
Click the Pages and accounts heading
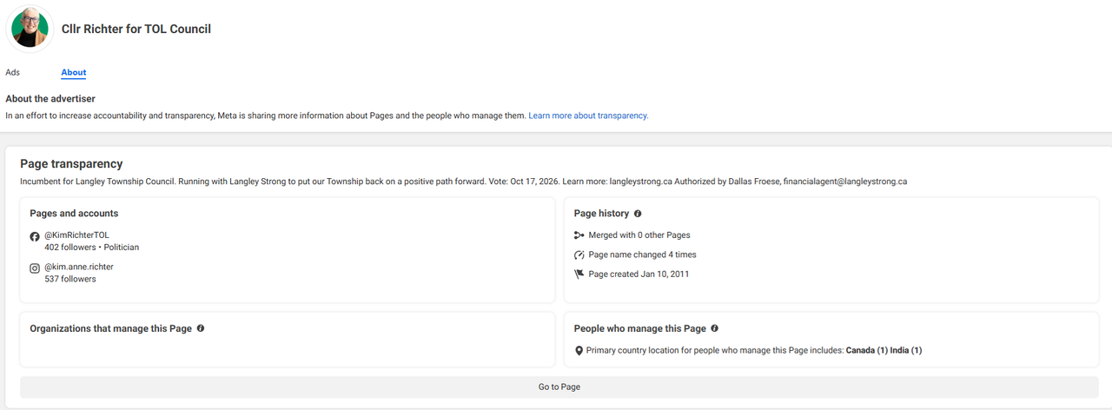[x=74, y=214]
